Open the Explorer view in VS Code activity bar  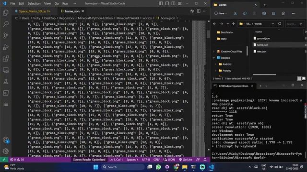pos(6,13)
